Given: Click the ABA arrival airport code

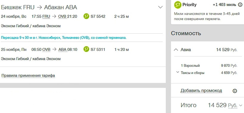Looking at the screenshot, I should pyautogui.click(x=62, y=49).
